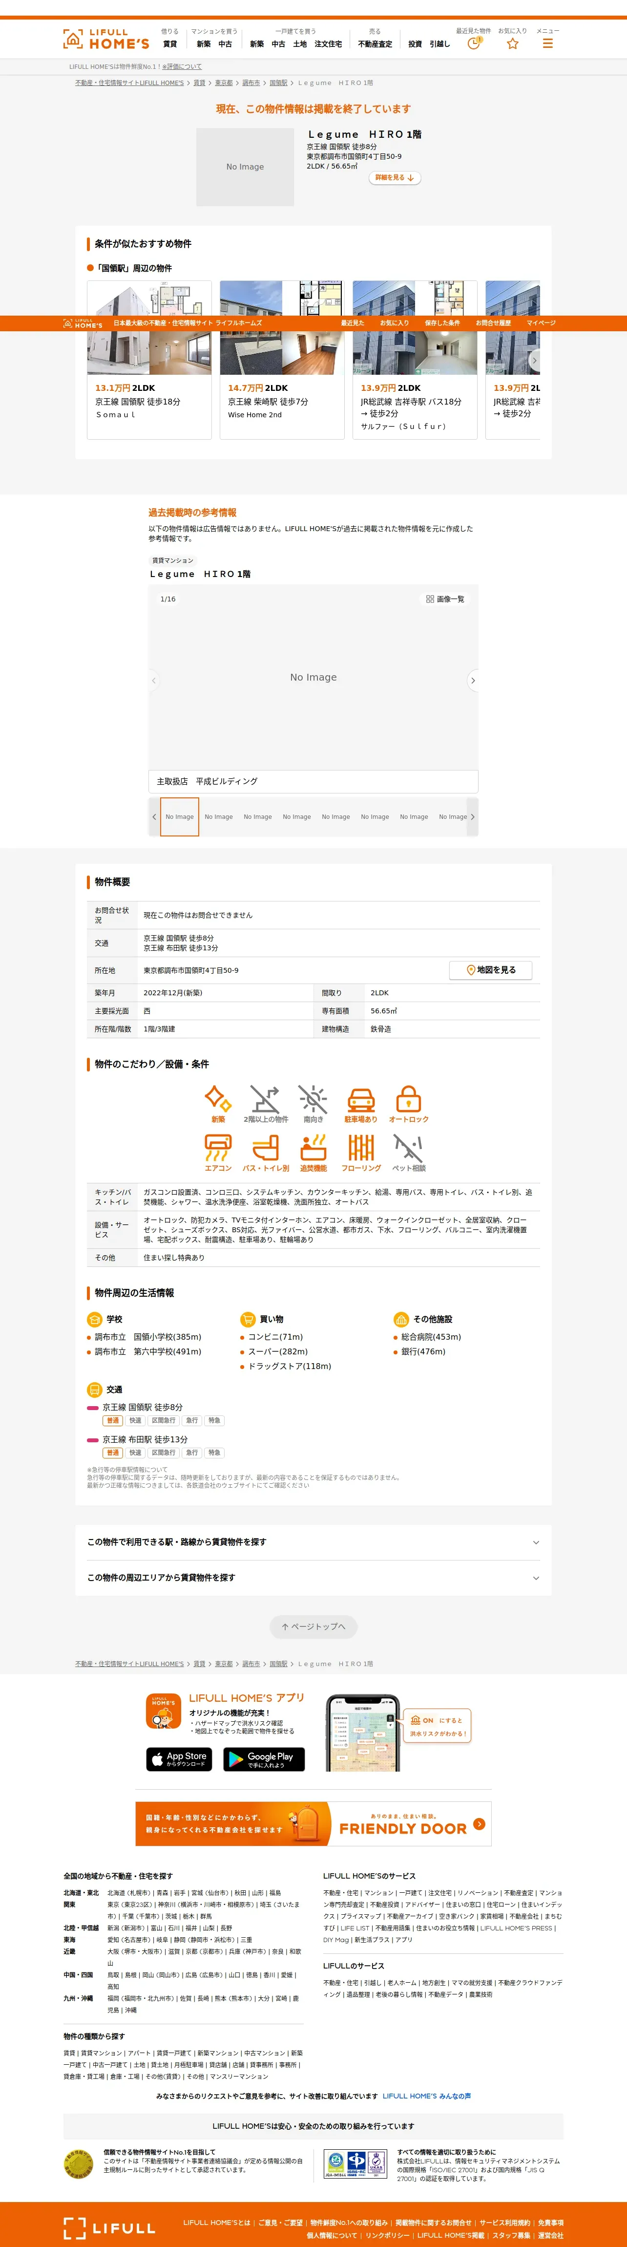This screenshot has height=2247, width=627.
Task: Show next image in main photo viewer
Action: pos(473,681)
